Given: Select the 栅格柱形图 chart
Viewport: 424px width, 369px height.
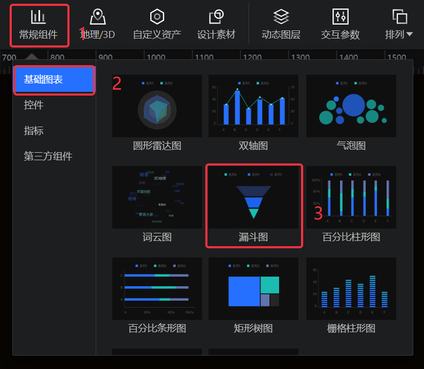Looking at the screenshot, I should 351,289.
